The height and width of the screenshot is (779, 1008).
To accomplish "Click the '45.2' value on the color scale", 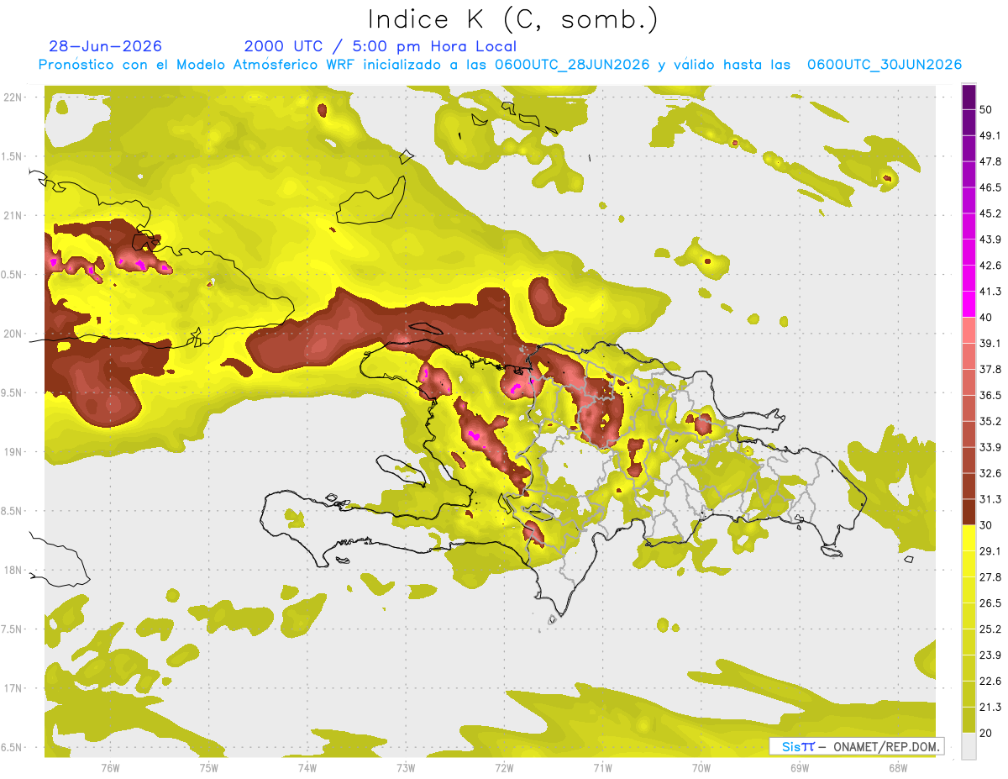I will click(990, 213).
